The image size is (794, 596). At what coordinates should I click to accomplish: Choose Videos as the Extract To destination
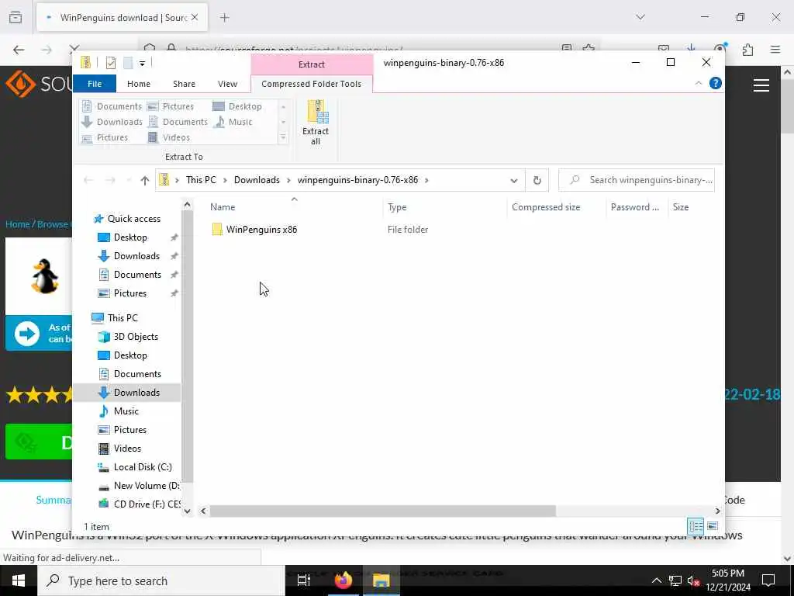pyautogui.click(x=169, y=137)
